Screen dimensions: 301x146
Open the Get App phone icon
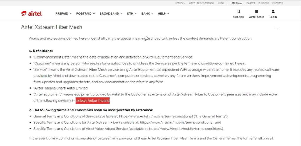238,12
